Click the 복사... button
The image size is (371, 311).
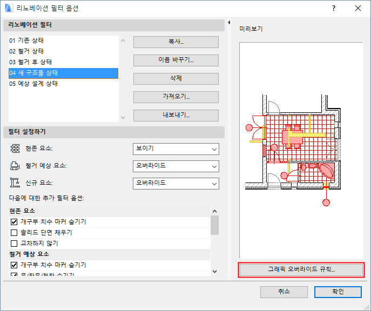(x=176, y=42)
